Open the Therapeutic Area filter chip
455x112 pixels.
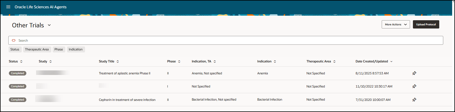point(37,49)
